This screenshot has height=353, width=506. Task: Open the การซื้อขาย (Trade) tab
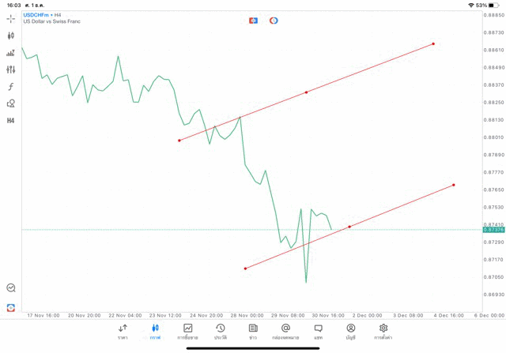pyautogui.click(x=187, y=332)
